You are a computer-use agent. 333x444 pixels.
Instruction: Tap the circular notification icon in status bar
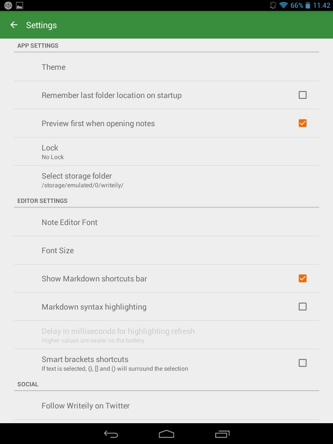[8, 5]
